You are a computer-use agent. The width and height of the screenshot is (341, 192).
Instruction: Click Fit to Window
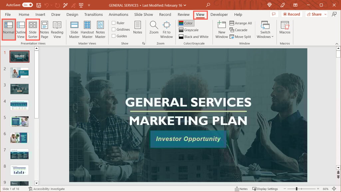pyautogui.click(x=167, y=30)
